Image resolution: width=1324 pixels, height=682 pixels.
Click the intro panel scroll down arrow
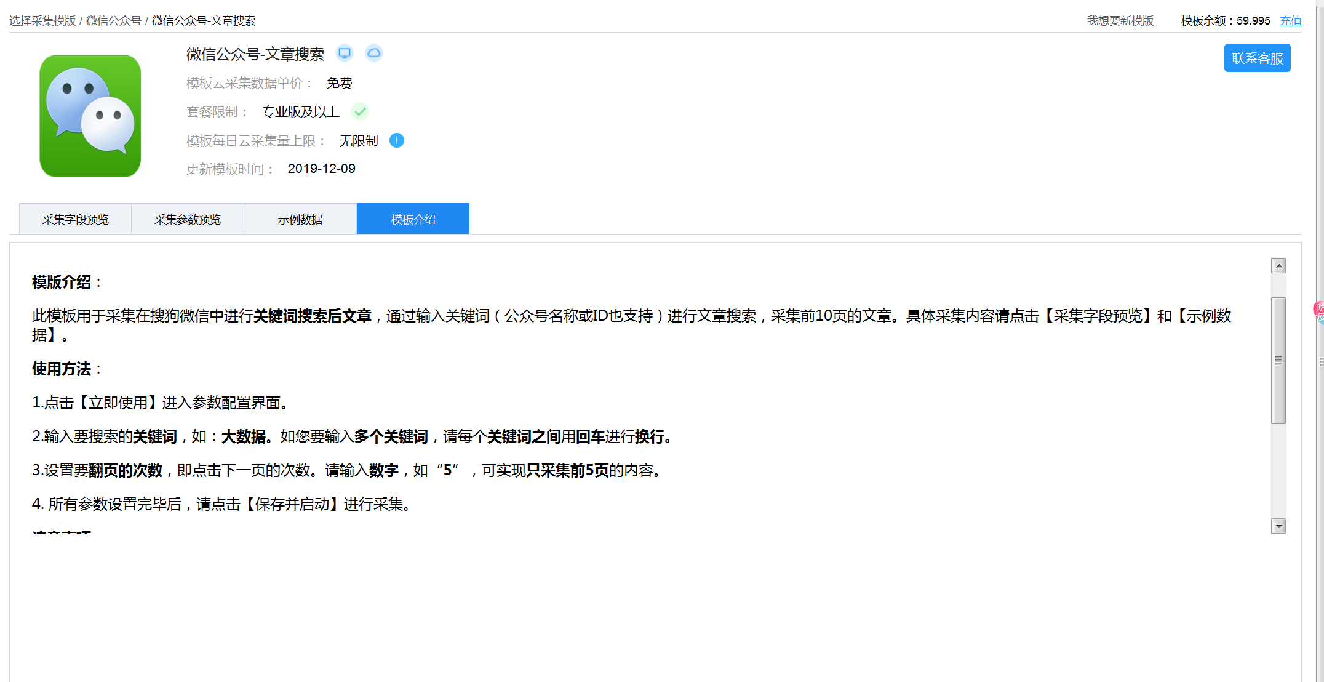1278,526
